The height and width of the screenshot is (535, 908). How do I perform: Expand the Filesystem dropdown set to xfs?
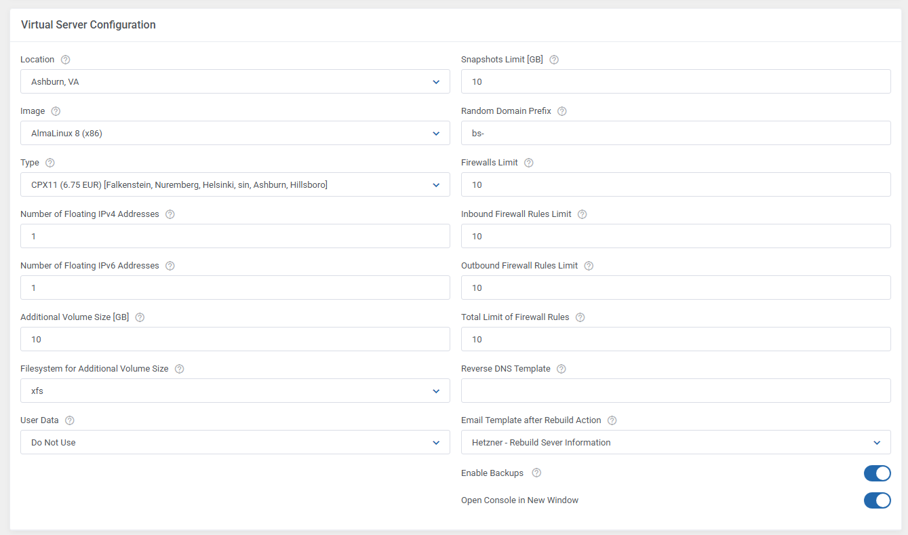pyautogui.click(x=235, y=391)
